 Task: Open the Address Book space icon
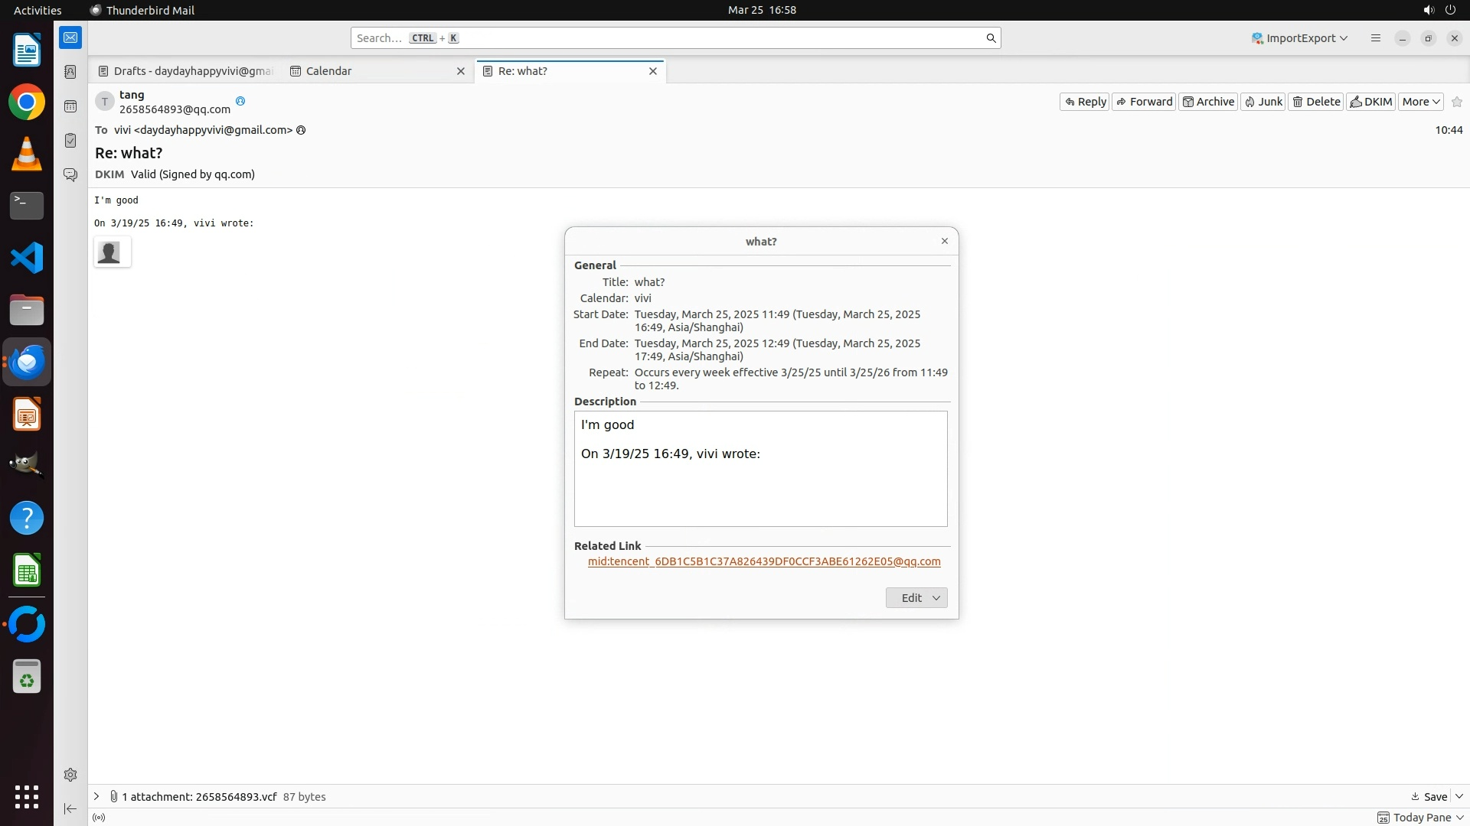click(x=70, y=72)
